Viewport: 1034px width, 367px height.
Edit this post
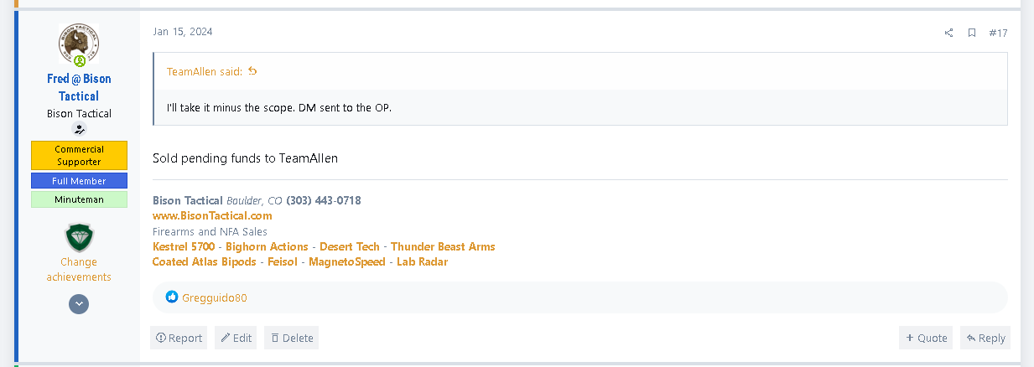(x=236, y=338)
